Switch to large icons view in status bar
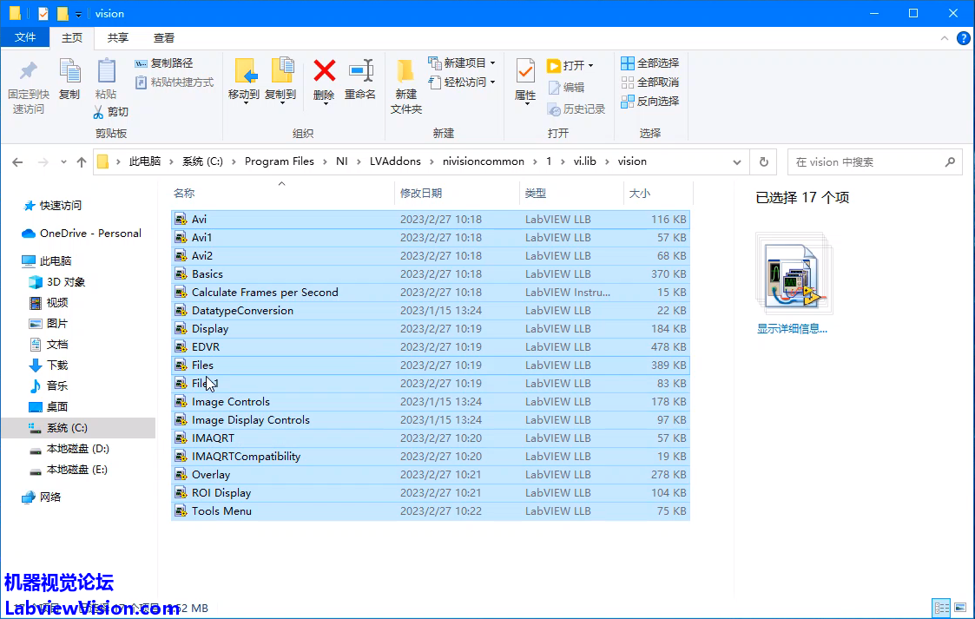975x619 pixels. (x=960, y=607)
